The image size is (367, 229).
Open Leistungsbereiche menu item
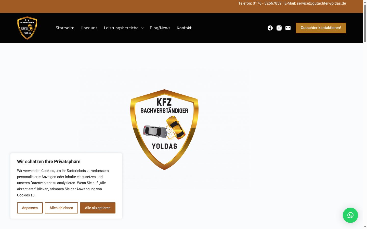121,28
